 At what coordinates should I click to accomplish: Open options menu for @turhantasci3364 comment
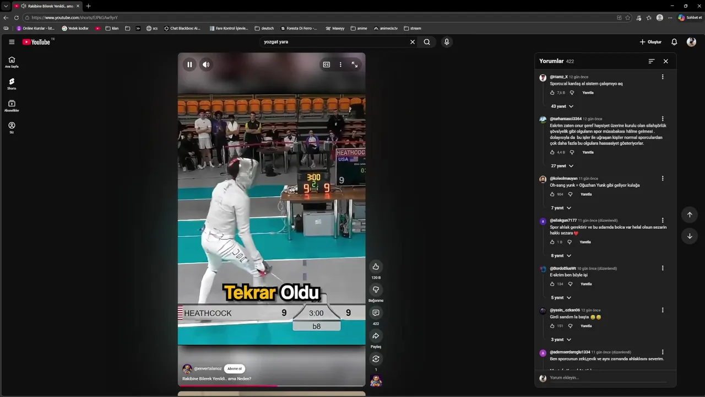click(663, 119)
